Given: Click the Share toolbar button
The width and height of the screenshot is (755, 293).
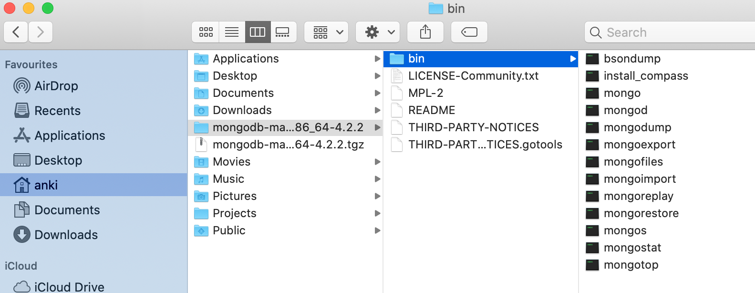Looking at the screenshot, I should click(425, 32).
